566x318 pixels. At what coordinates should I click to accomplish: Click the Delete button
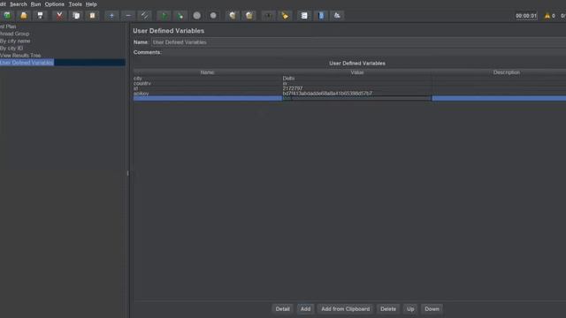pyautogui.click(x=388, y=309)
